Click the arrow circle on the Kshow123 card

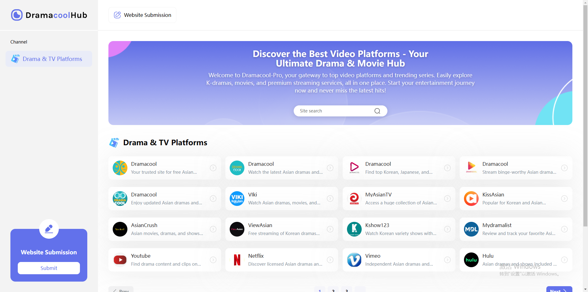(447, 229)
